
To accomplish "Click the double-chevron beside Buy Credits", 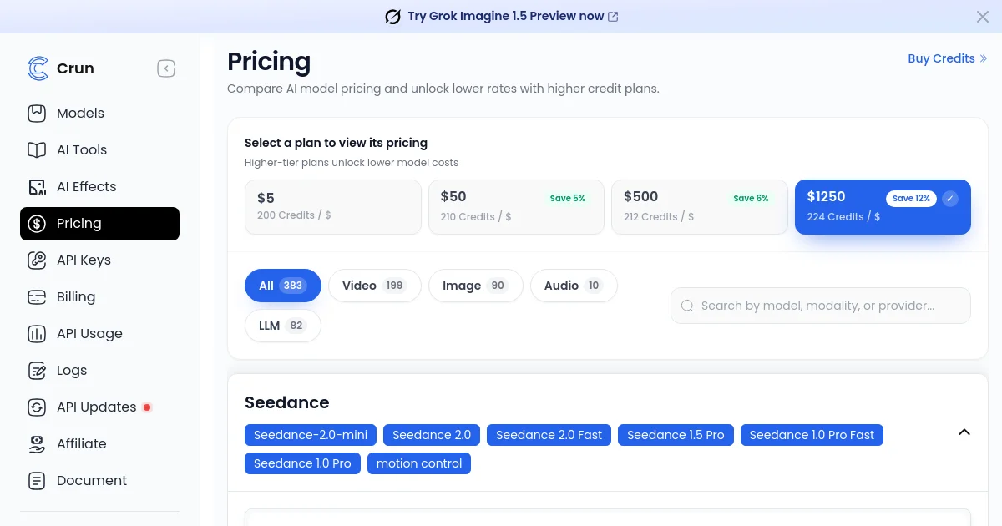I will pyautogui.click(x=984, y=58).
